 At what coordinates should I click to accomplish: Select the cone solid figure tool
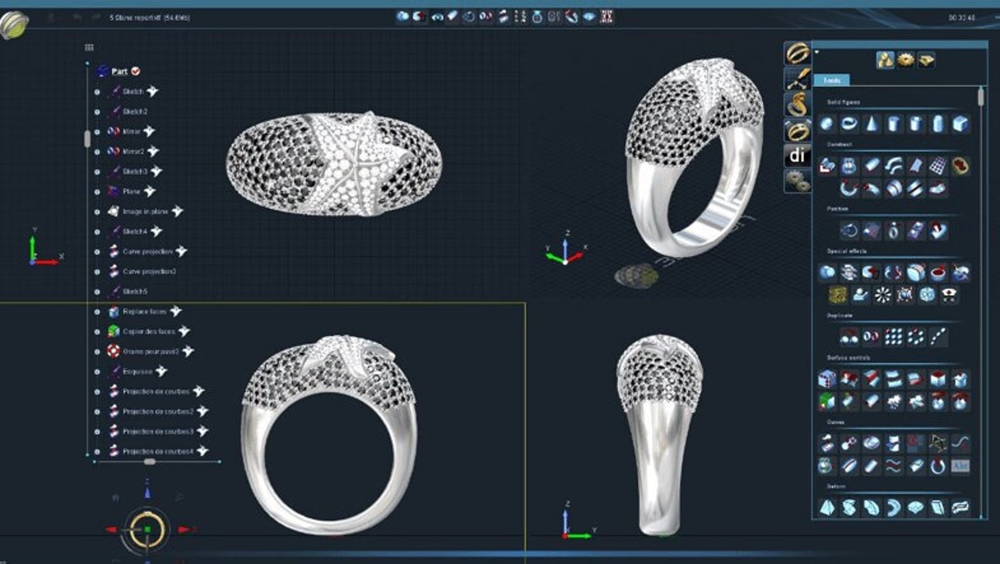coord(872,123)
